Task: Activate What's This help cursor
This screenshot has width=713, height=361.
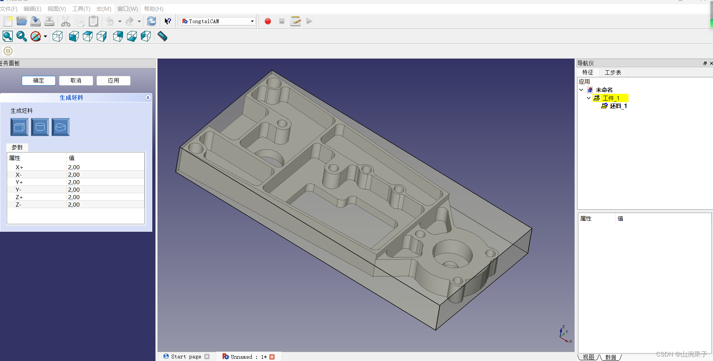Action: [168, 21]
